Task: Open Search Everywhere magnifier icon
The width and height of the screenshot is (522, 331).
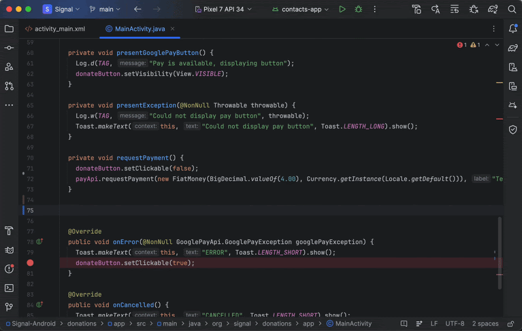Action: click(x=512, y=10)
